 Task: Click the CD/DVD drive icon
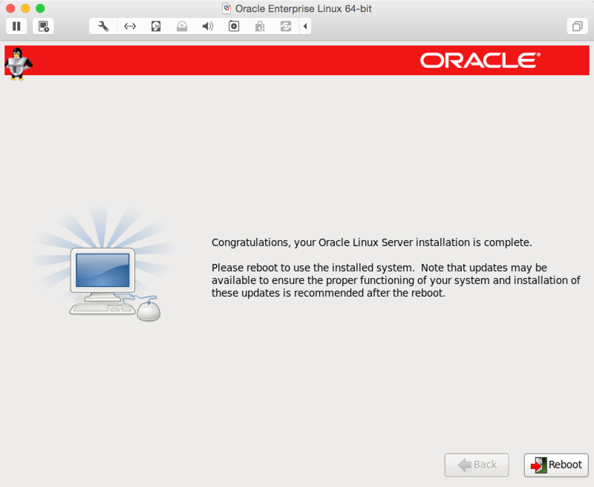[x=182, y=26]
